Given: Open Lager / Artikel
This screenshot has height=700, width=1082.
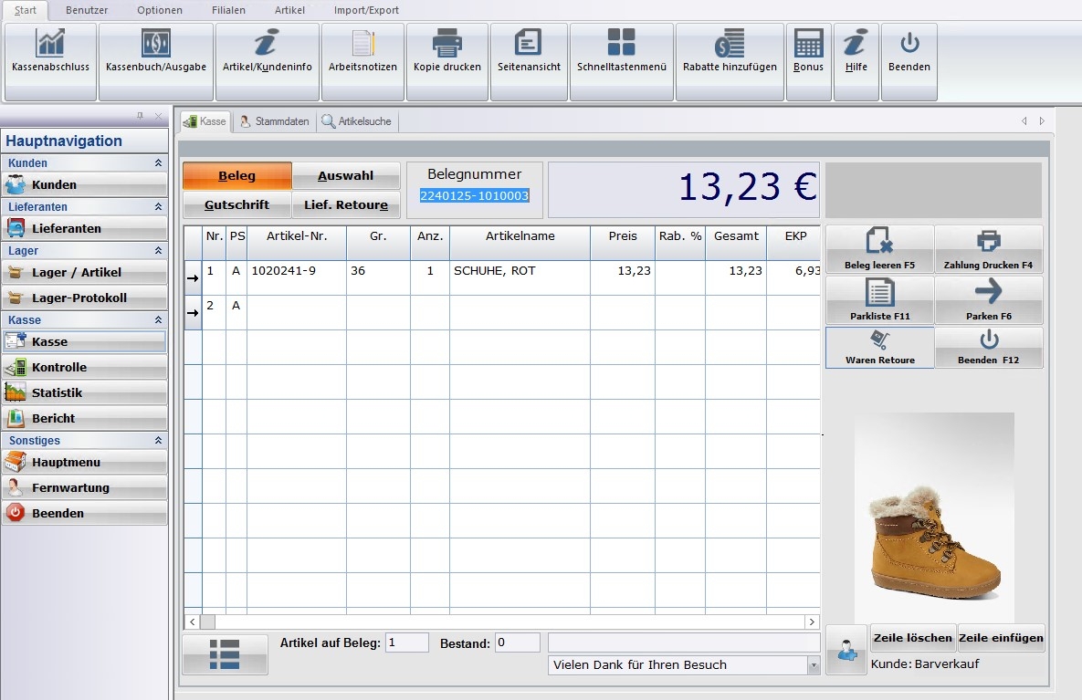Looking at the screenshot, I should pyautogui.click(x=84, y=272).
